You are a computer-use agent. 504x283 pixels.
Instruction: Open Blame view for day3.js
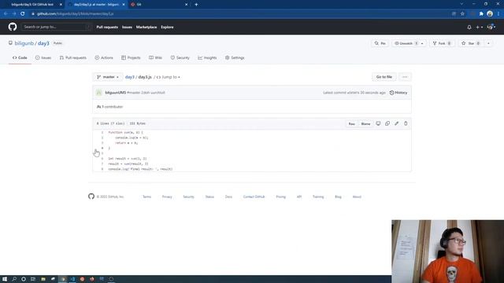[x=365, y=124]
